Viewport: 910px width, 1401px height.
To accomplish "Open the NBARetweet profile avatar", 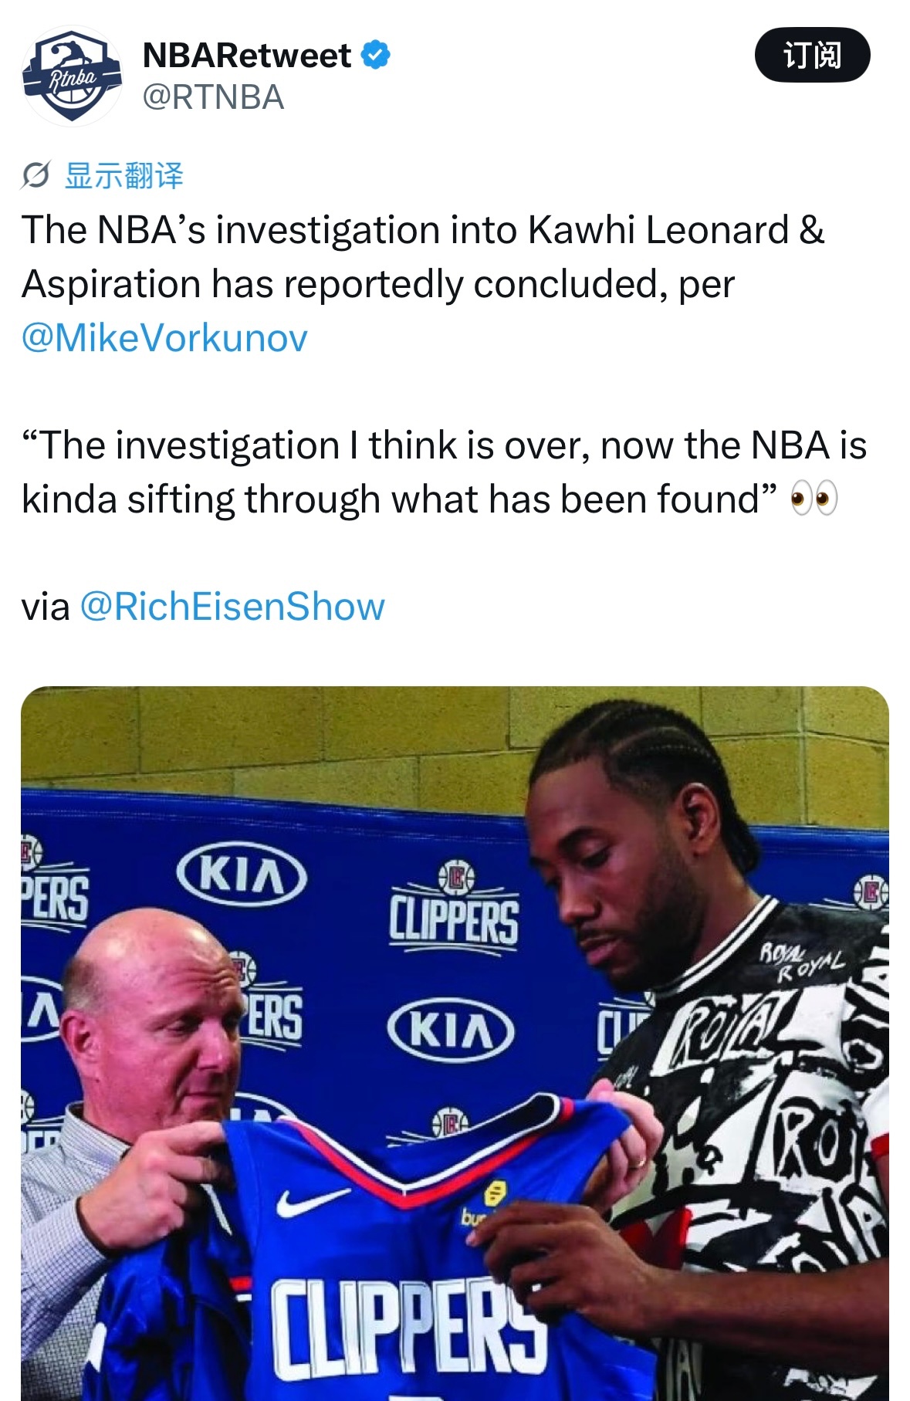I will 72,76.
